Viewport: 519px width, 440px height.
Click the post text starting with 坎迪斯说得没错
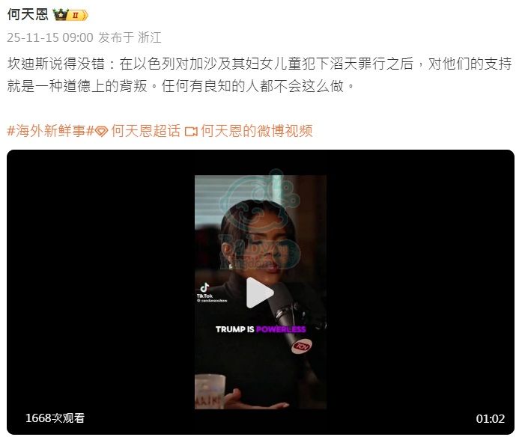pos(259,75)
